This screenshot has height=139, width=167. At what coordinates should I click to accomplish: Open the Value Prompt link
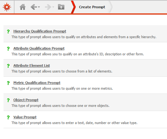pyautogui.click(x=25, y=117)
